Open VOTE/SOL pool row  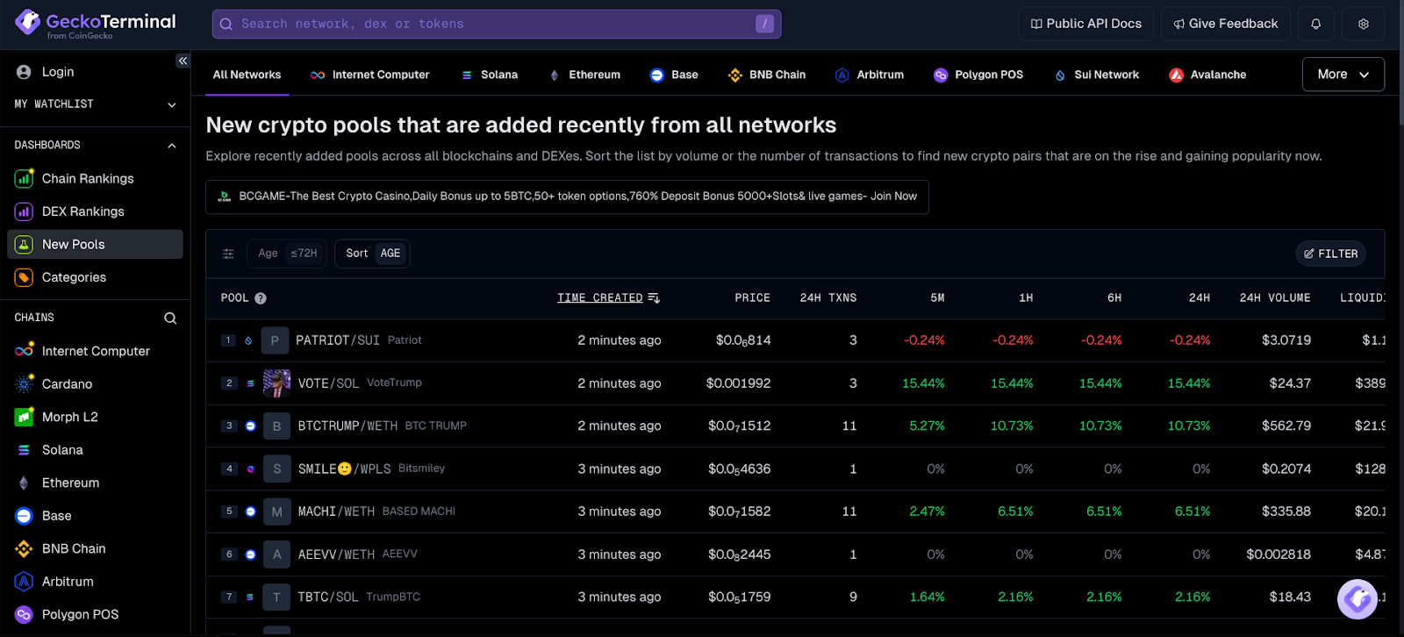point(795,383)
